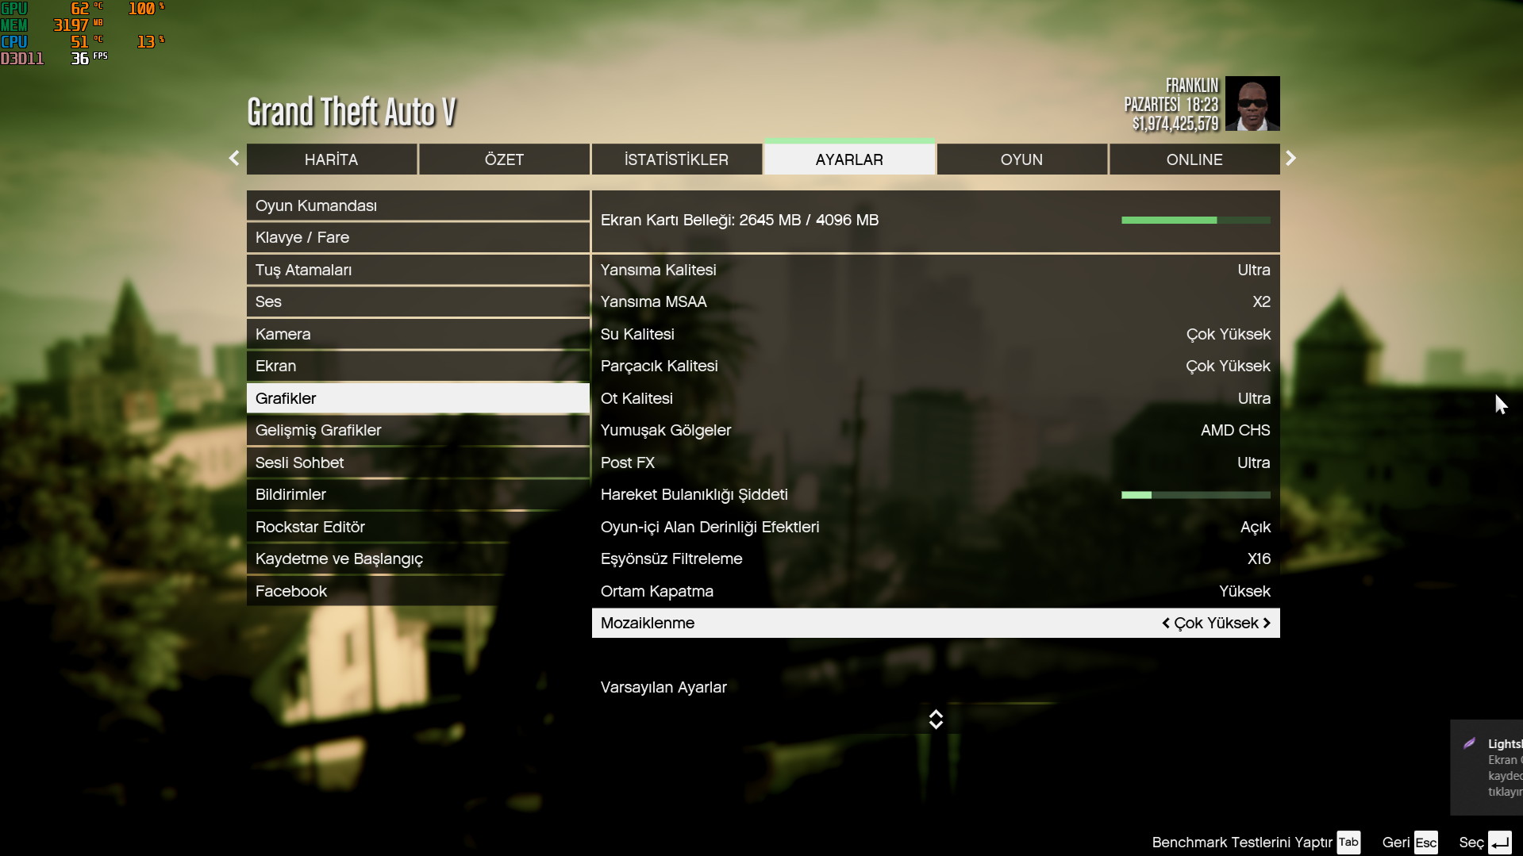The image size is (1523, 856).
Task: Change Yansıma Kalitesi setting
Action: click(936, 270)
